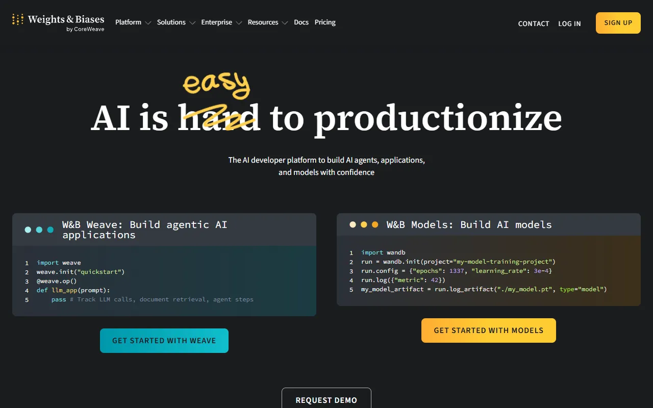This screenshot has width=653, height=408.
Task: Expand the Enterprise navigation menu
Action: tap(221, 22)
